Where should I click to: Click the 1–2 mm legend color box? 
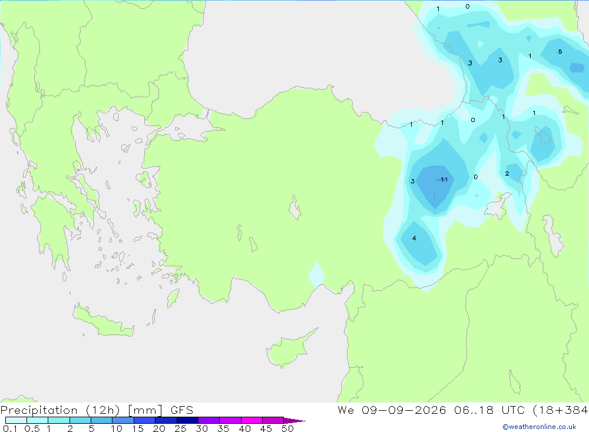point(58,420)
